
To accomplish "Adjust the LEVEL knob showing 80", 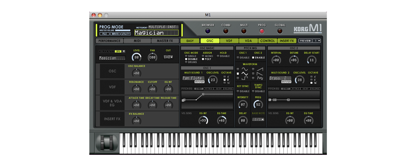I will click(x=136, y=57).
